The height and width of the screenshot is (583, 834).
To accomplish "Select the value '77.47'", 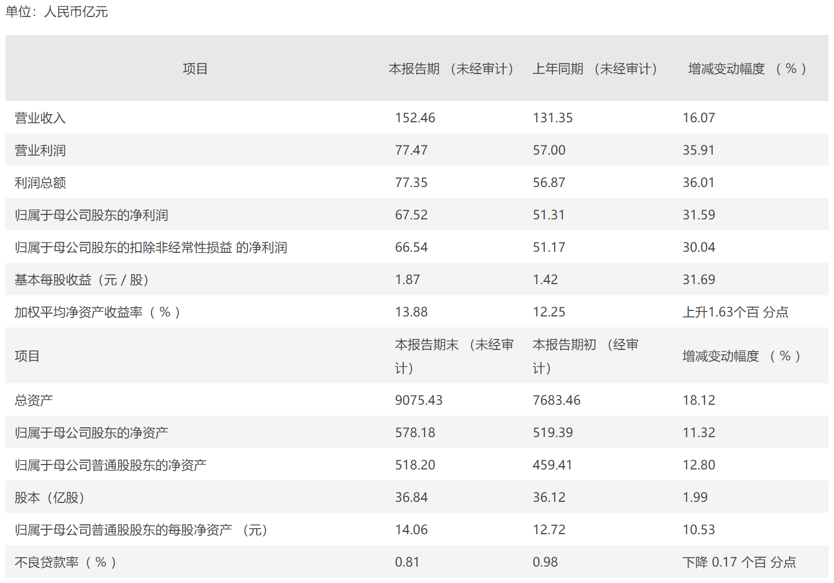I will coord(411,150).
